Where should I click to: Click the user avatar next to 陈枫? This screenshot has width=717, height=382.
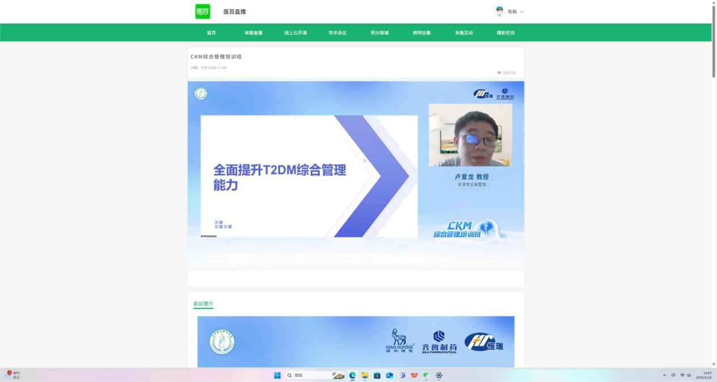point(499,11)
